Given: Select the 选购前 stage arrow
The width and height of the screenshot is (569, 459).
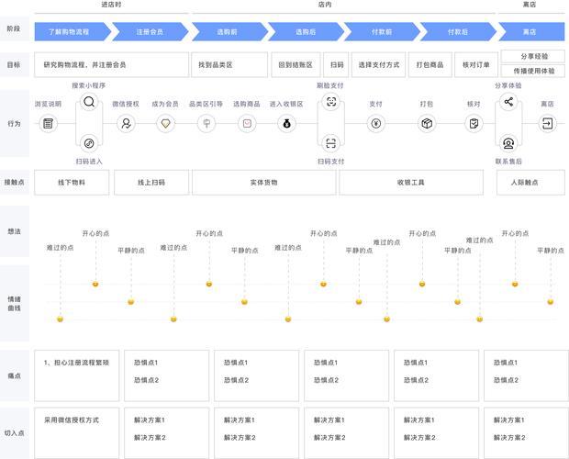Looking at the screenshot, I should (x=229, y=32).
